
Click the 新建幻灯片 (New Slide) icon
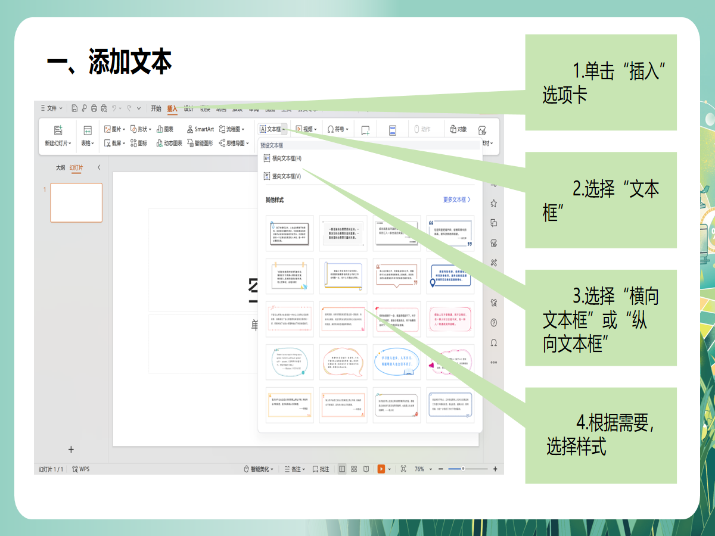pyautogui.click(x=58, y=130)
